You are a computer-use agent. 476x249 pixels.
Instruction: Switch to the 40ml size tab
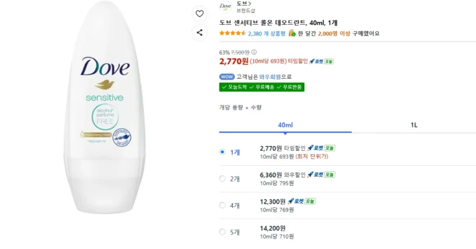[x=285, y=125]
